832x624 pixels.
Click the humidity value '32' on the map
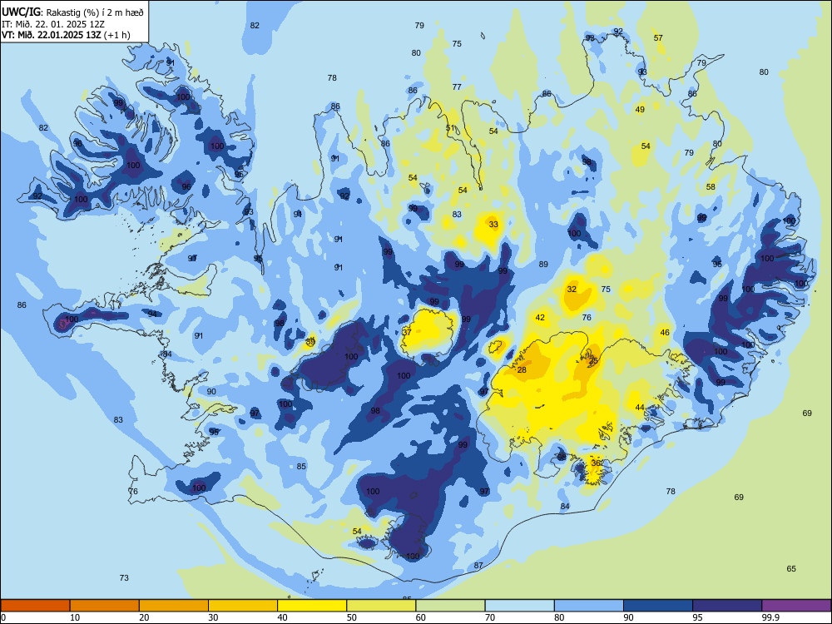pos(572,290)
